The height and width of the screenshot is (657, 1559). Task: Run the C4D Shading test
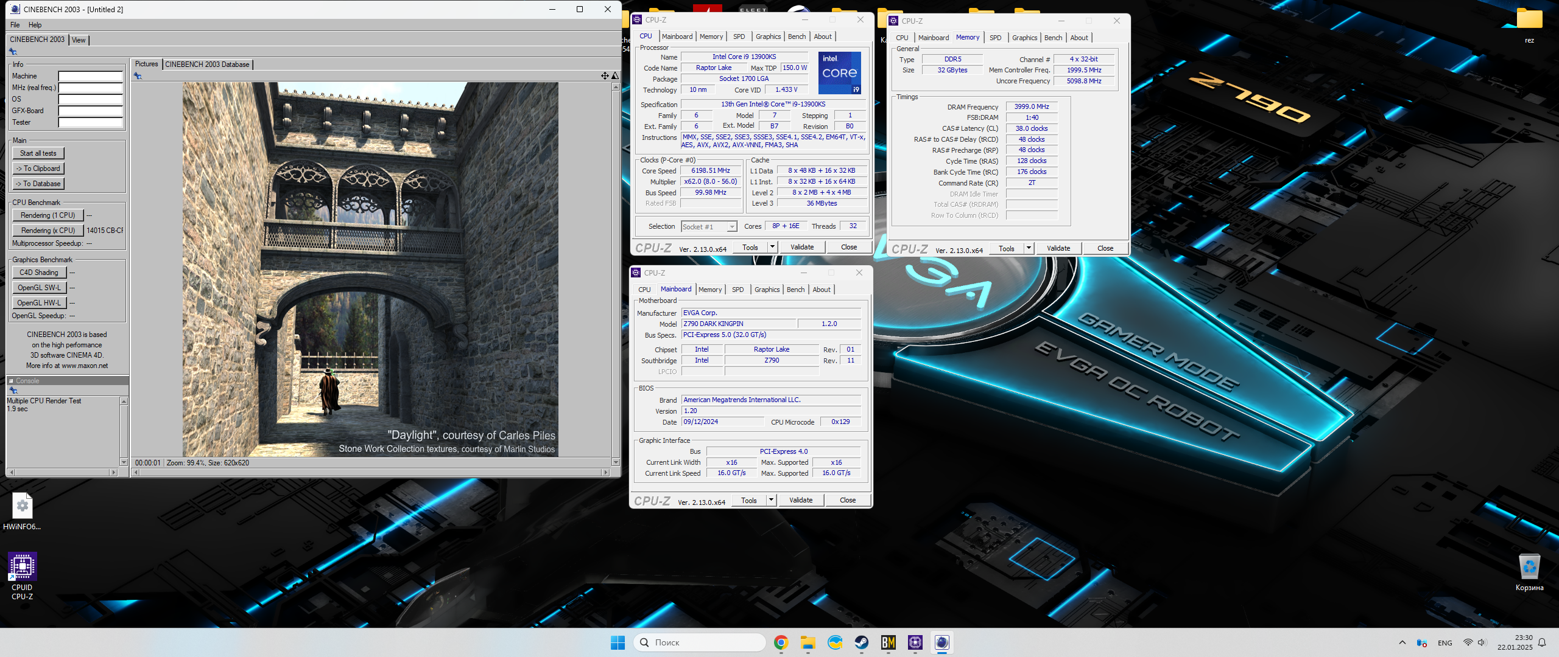point(39,273)
